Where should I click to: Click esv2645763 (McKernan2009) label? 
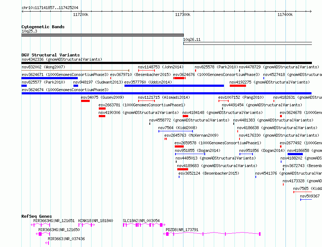(x=191, y=136)
